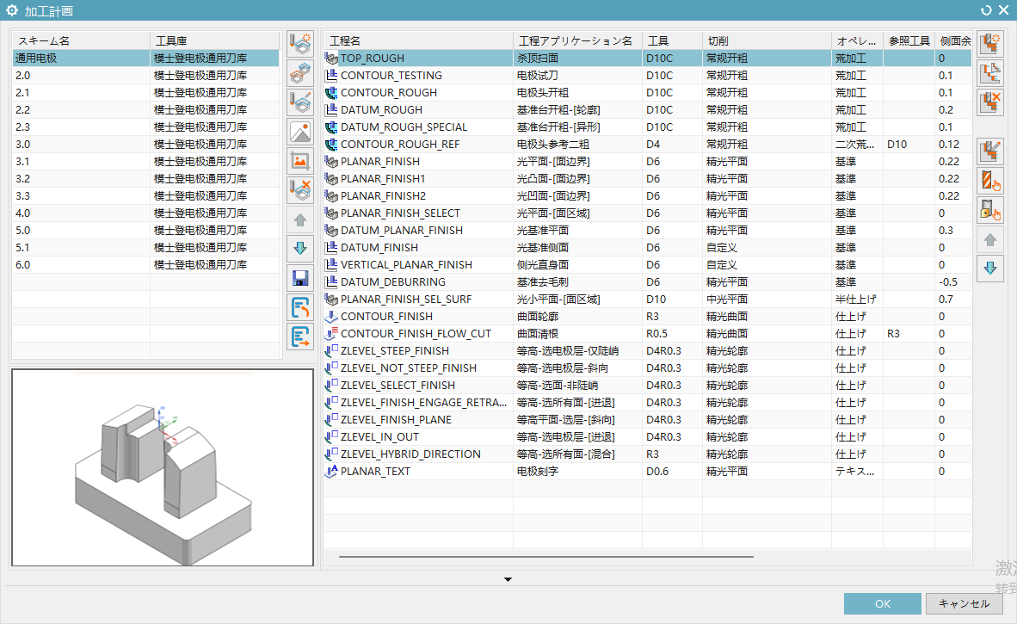
Task: Select scheme 6.0 in the scheme list
Action: (146, 264)
